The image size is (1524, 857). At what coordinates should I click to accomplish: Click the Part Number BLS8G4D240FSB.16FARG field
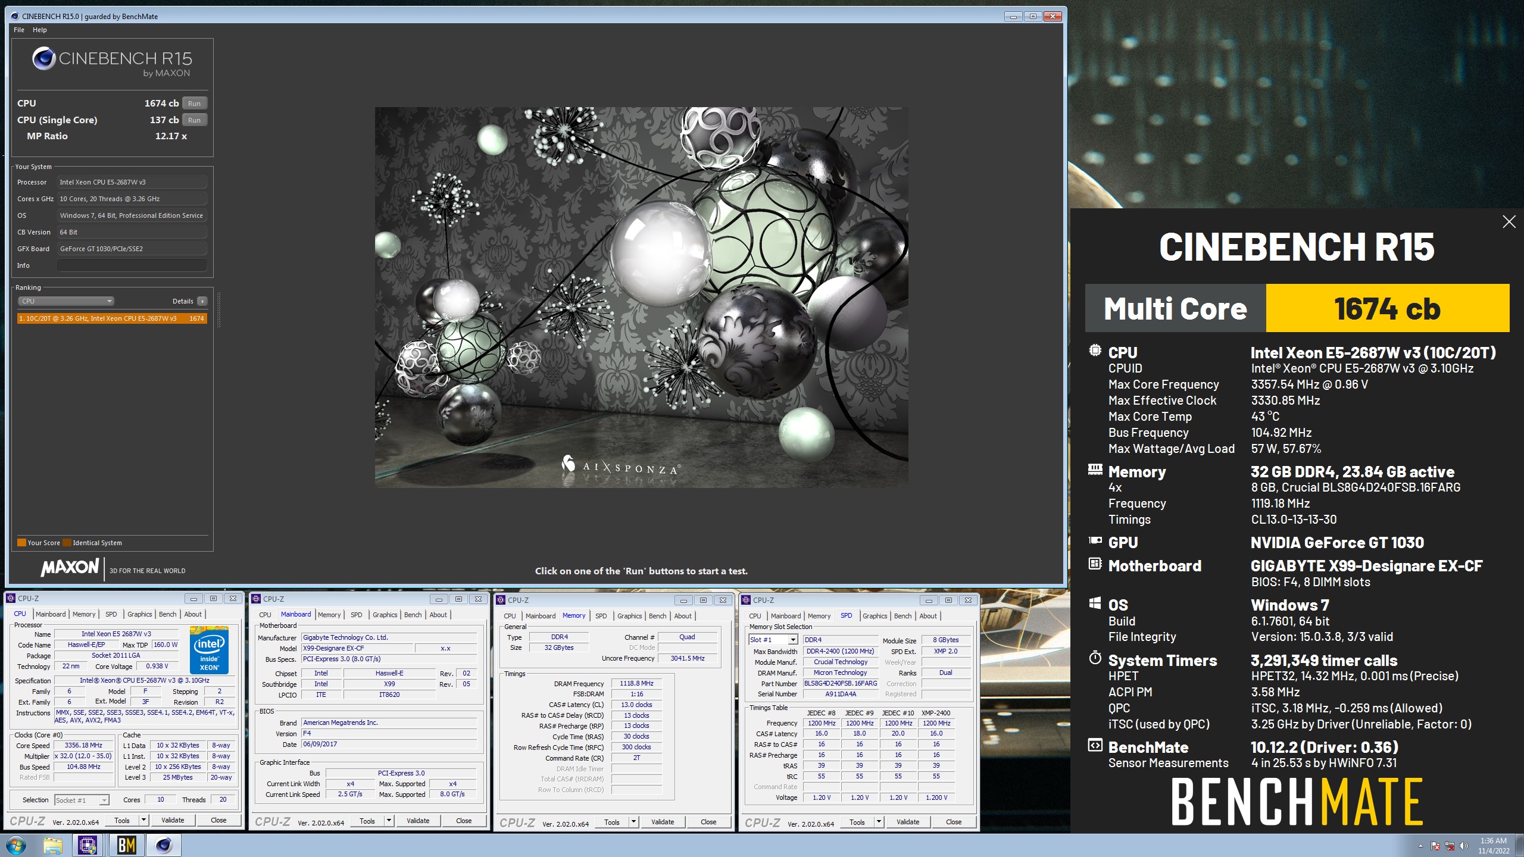[x=841, y=683]
